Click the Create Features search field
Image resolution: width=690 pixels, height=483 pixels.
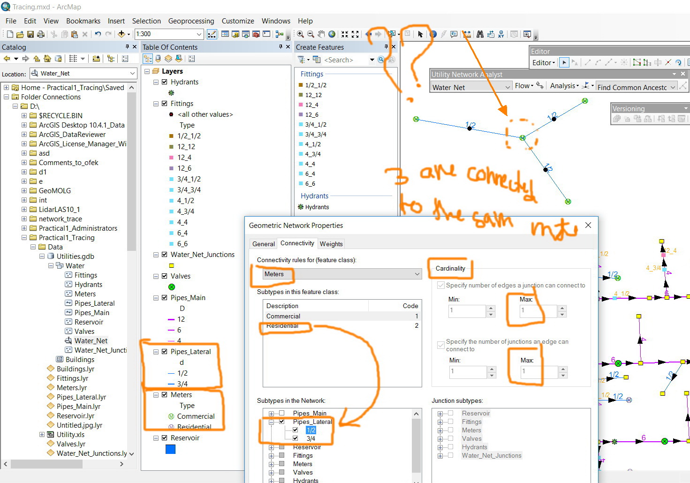point(346,60)
